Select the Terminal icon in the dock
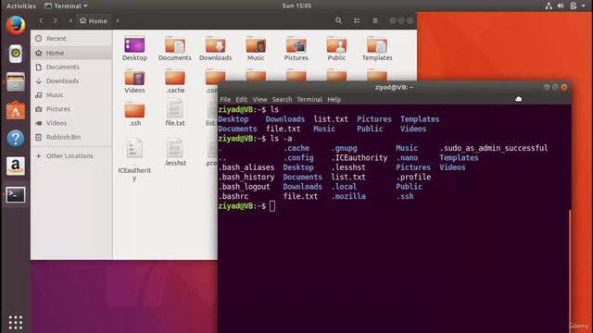 [x=16, y=194]
